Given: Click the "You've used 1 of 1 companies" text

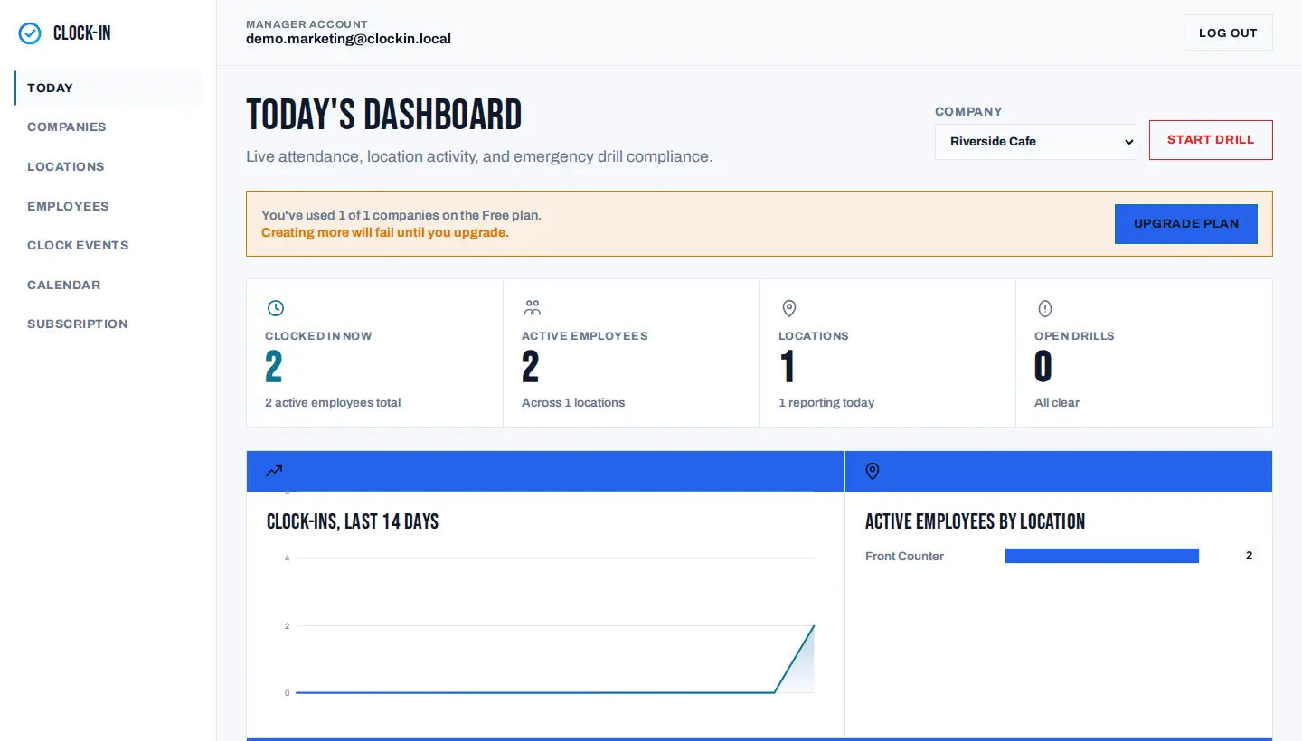Looking at the screenshot, I should [401, 215].
